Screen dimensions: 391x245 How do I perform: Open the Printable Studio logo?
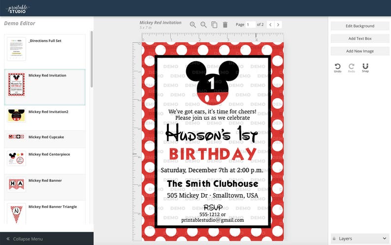tap(18, 9)
